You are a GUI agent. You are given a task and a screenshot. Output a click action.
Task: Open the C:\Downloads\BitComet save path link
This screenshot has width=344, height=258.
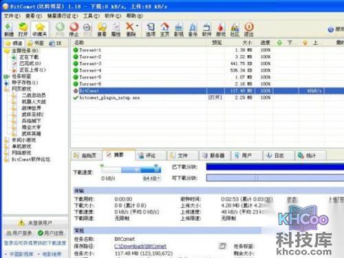(x=140, y=246)
